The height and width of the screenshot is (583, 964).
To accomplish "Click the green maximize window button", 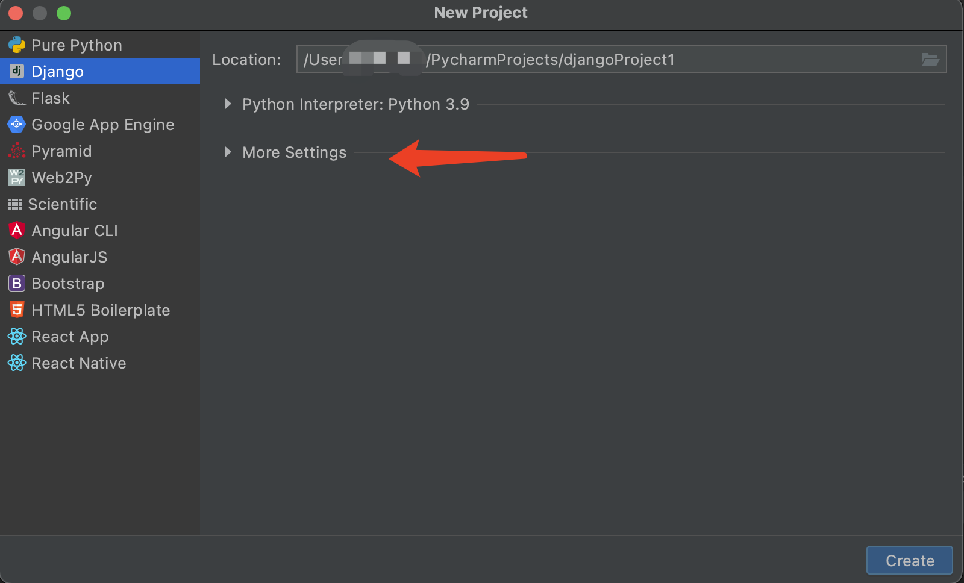I will 64,13.
